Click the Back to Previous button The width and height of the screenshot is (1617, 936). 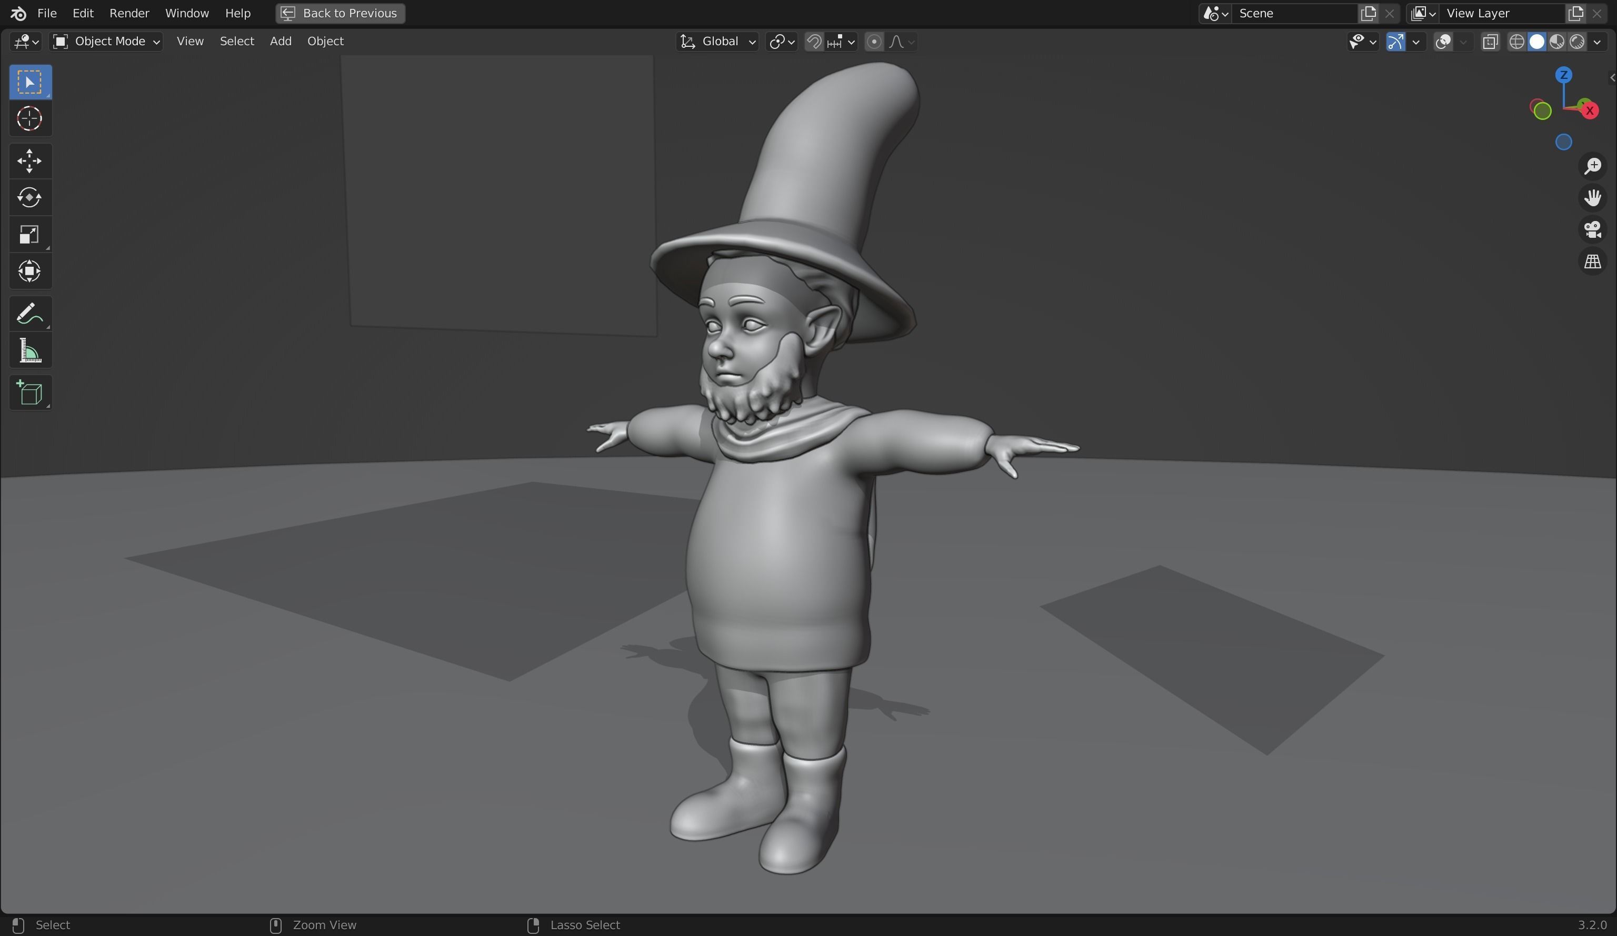click(x=341, y=14)
